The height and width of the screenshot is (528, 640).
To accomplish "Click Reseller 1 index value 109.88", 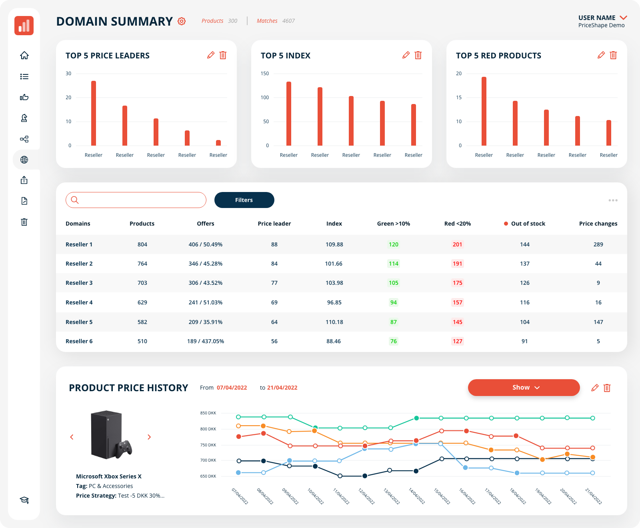I will pos(334,244).
